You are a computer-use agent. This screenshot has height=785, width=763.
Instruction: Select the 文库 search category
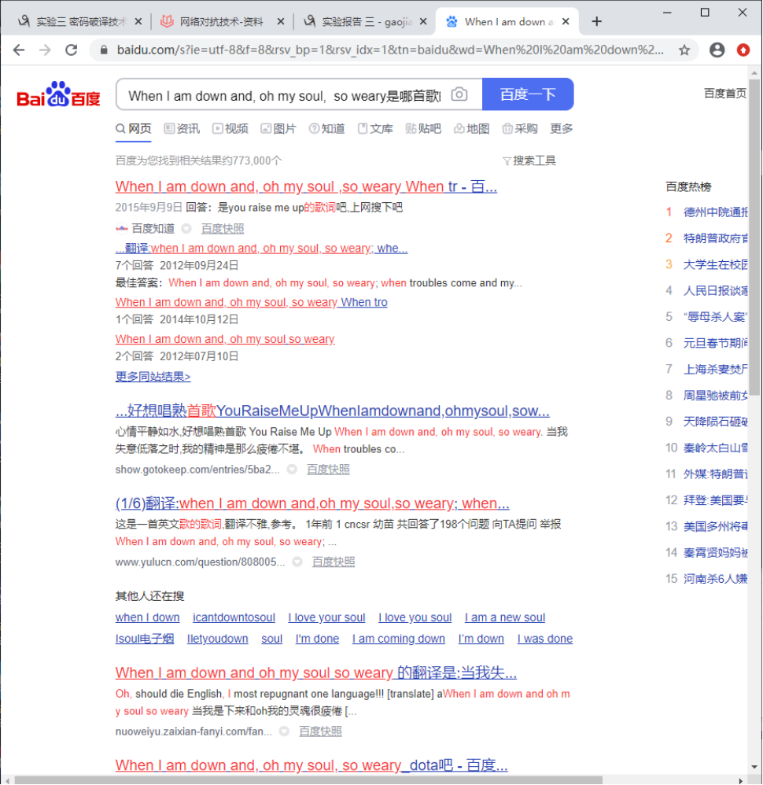point(375,129)
